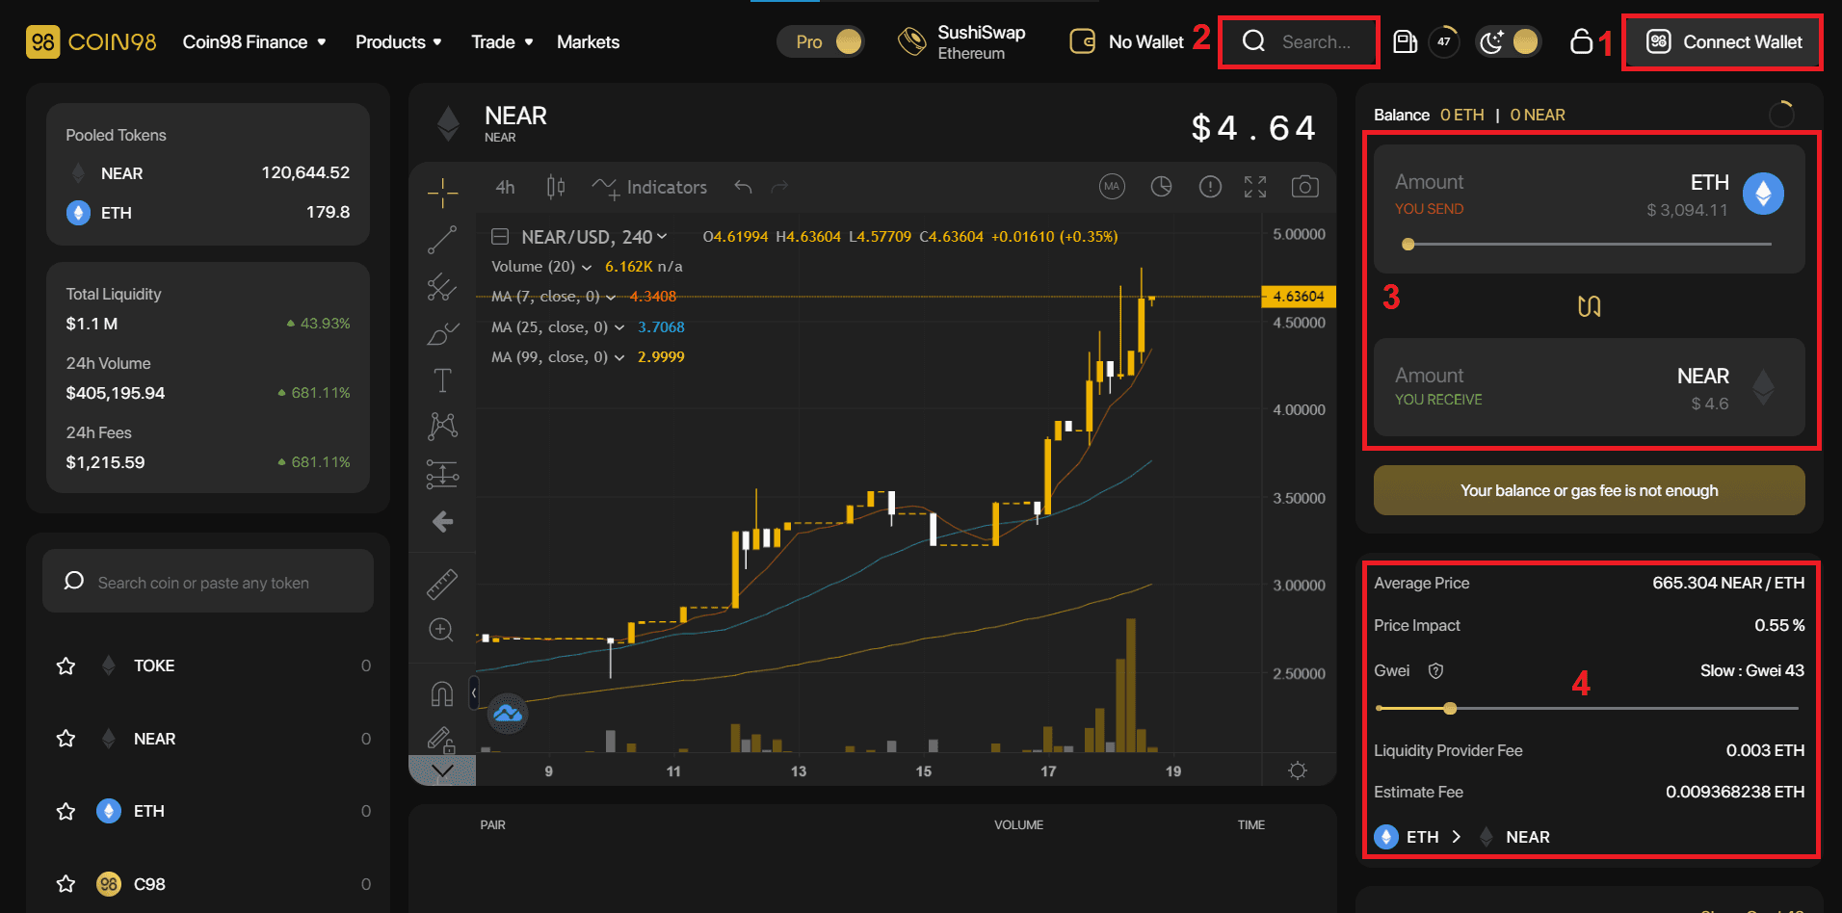Collapse the side panel handle by chart
This screenshot has height=913, width=1842.
474,692
